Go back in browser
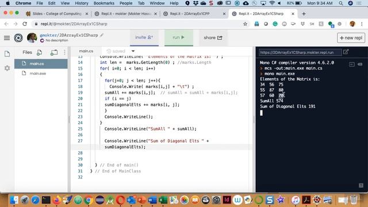 tap(6, 24)
